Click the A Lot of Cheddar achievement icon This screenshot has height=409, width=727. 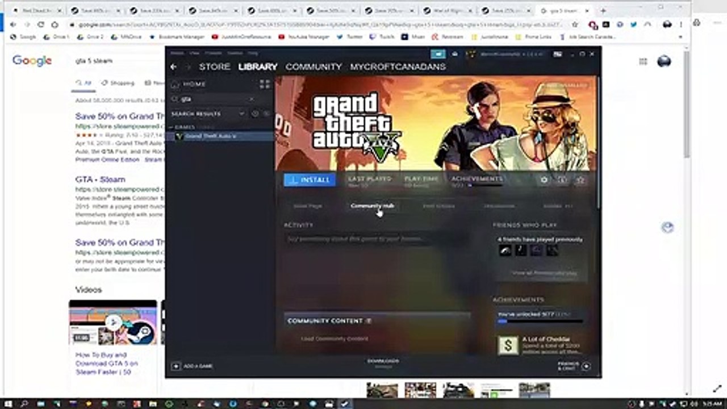[x=508, y=345]
